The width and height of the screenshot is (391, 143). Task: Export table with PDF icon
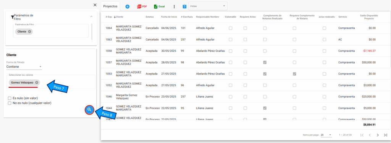coord(142,6)
